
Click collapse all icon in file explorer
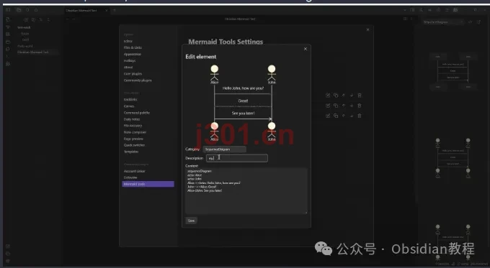tap(48, 19)
